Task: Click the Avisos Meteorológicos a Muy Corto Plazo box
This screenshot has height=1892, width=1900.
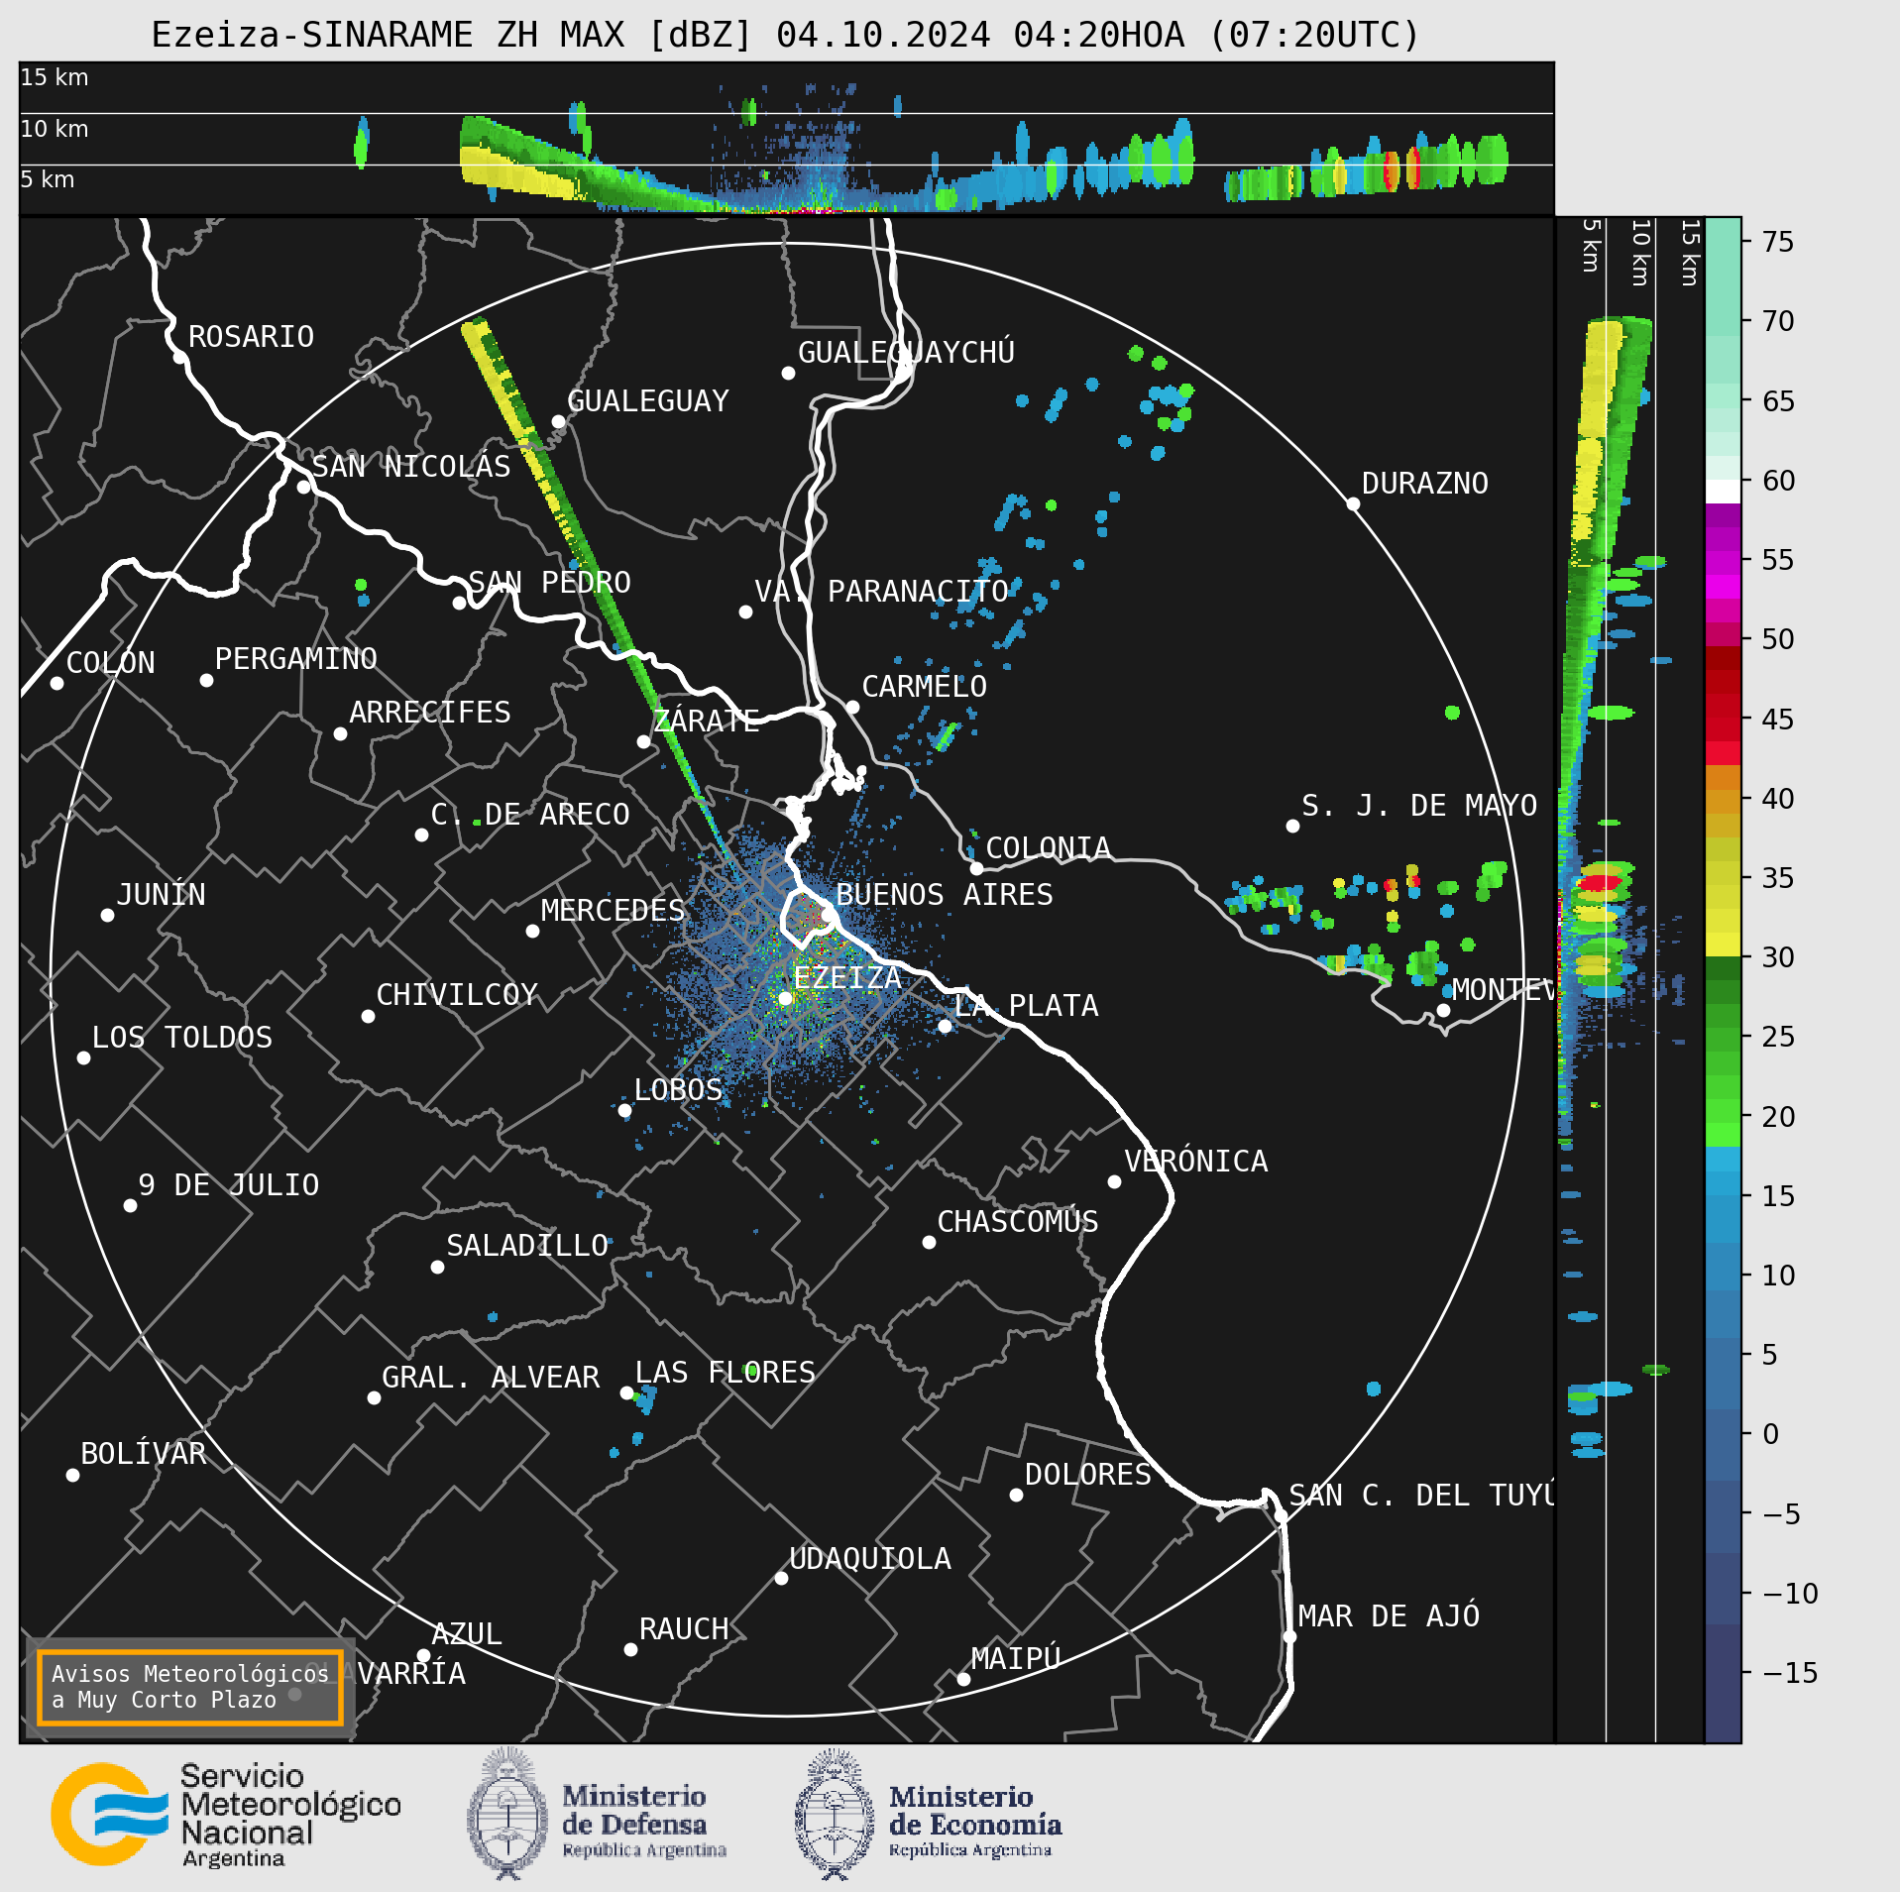Action: pos(189,1687)
